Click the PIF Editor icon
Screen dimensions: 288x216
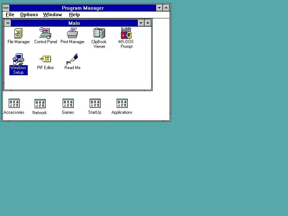coord(45,59)
